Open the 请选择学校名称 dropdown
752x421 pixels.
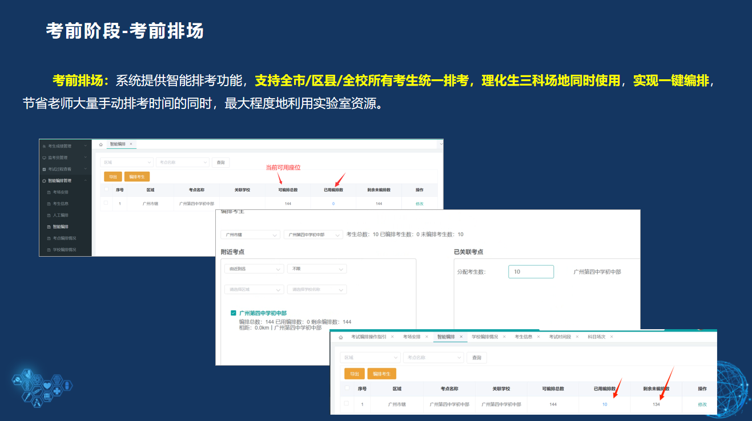(x=317, y=289)
